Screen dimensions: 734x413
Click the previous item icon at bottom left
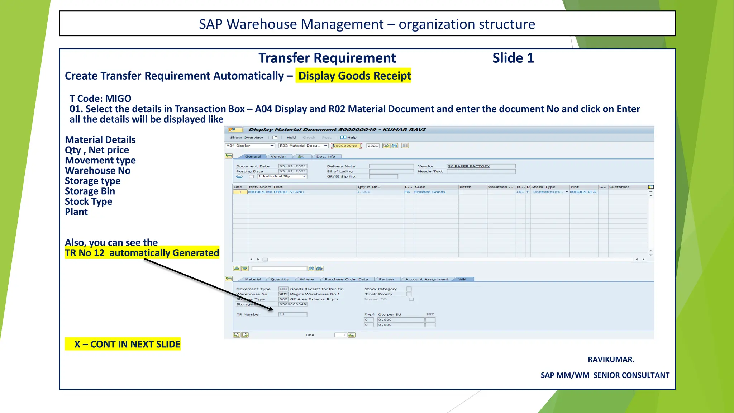tap(237, 335)
